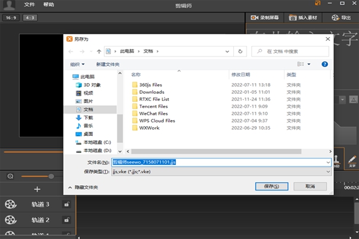Image resolution: width=359 pixels, height=239 pixels.
Task: Click the plus icon to add track
Action: (x=37, y=189)
